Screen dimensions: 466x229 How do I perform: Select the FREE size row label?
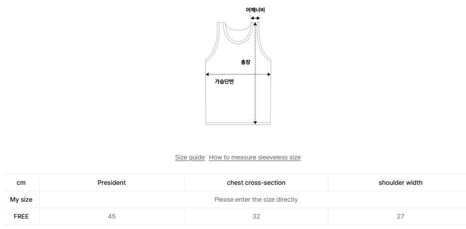[x=21, y=217]
